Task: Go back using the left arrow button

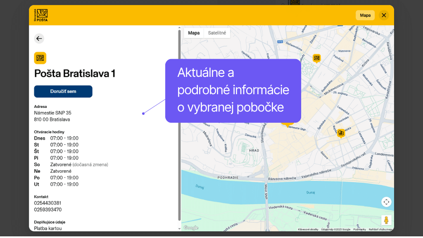Action: (x=39, y=38)
